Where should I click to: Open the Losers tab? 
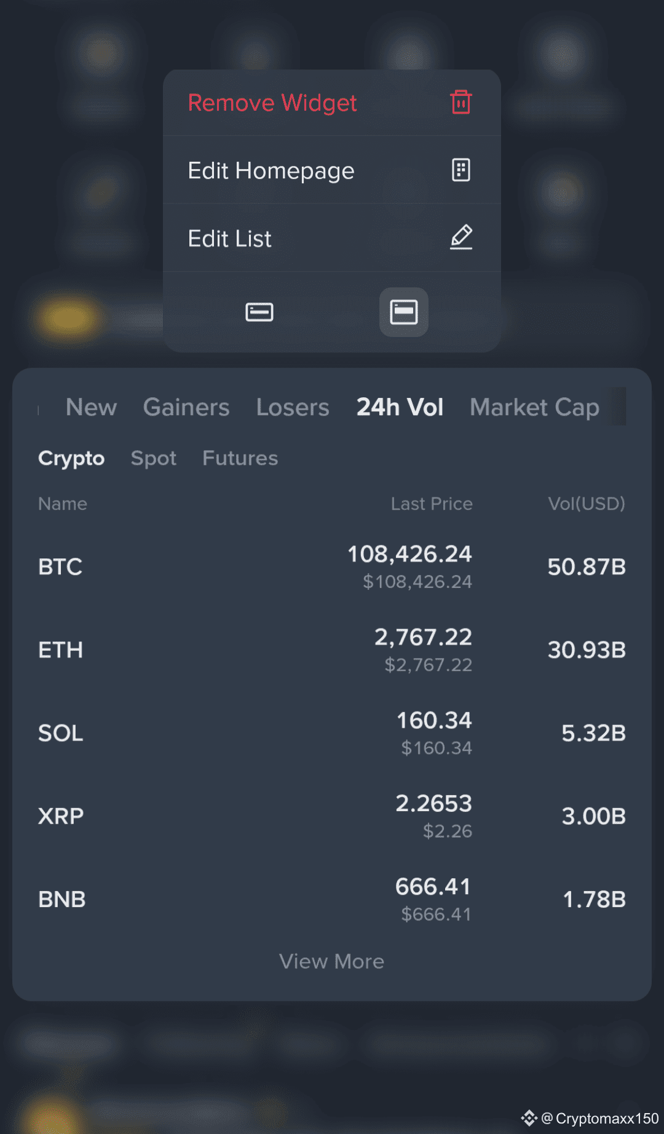point(293,407)
